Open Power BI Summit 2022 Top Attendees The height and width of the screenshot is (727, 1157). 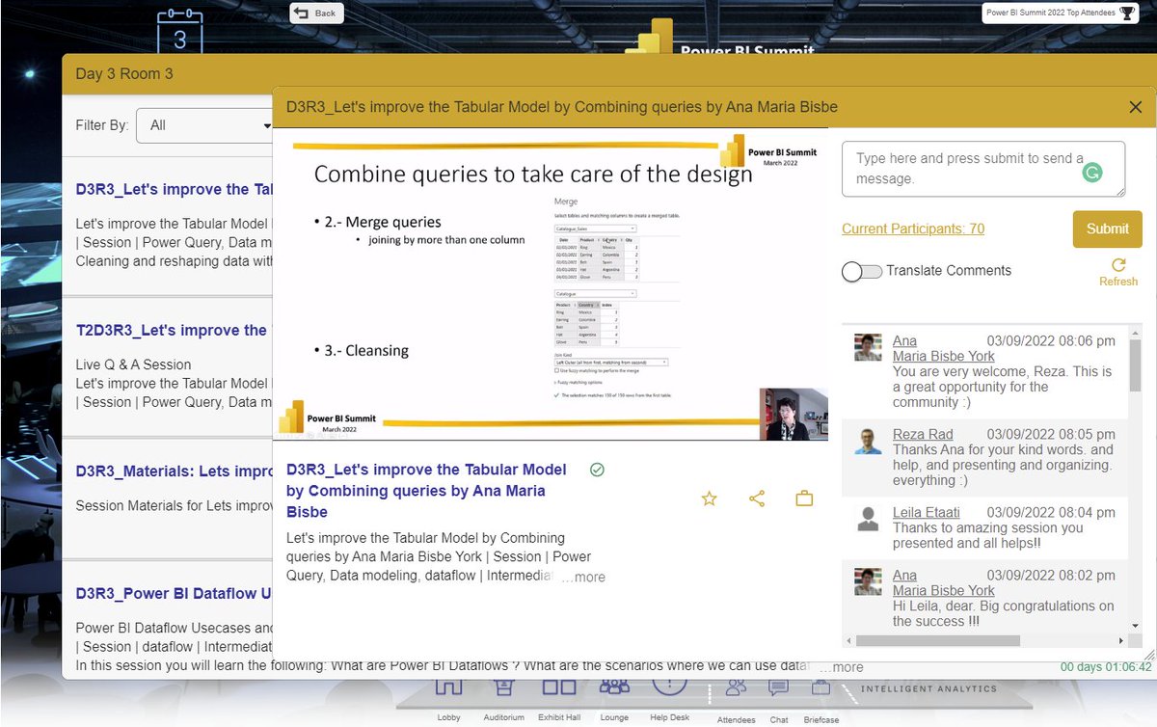point(1062,13)
